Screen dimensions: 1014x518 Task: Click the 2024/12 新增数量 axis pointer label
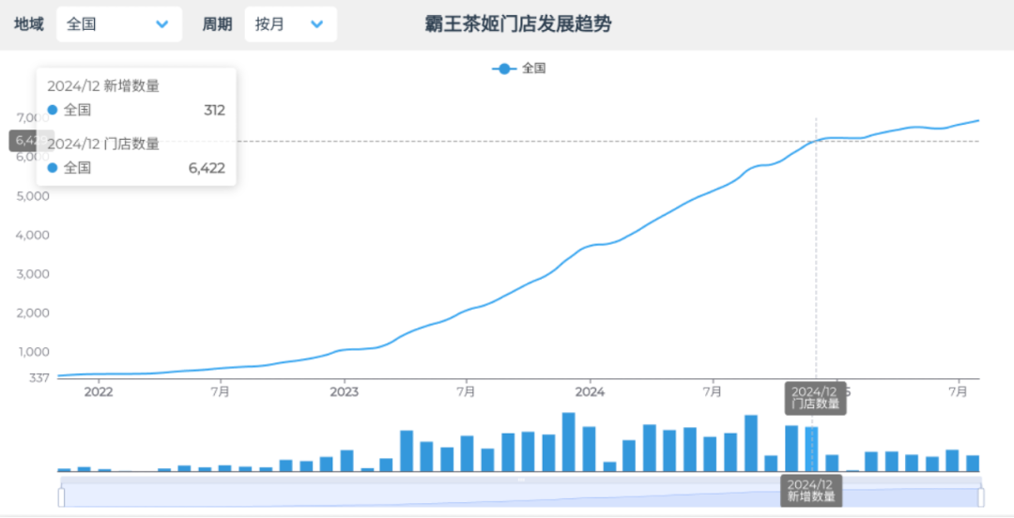pyautogui.click(x=811, y=490)
